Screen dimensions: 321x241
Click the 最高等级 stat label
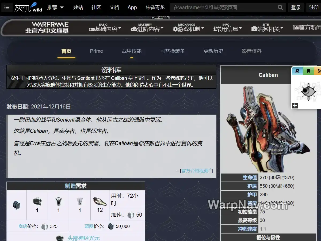pos(247,220)
